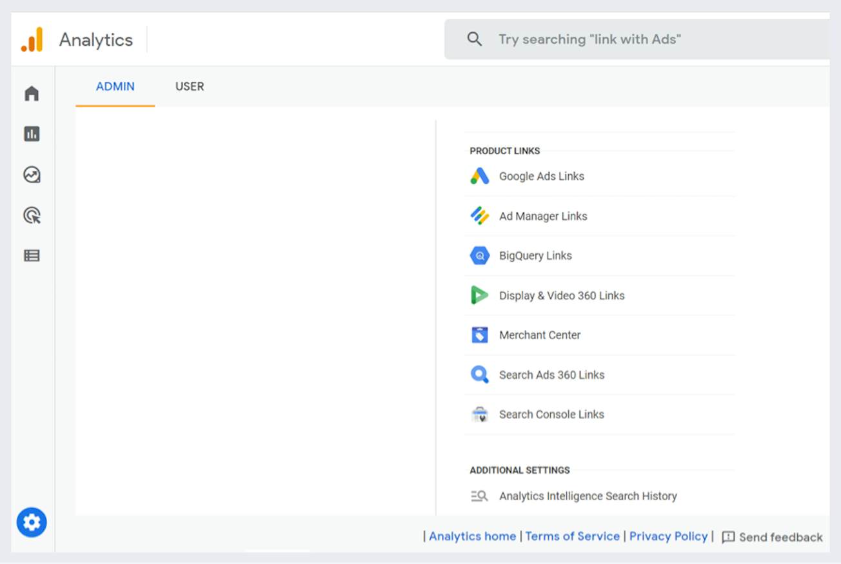
Task: Click the Send feedback text
Action: [781, 537]
